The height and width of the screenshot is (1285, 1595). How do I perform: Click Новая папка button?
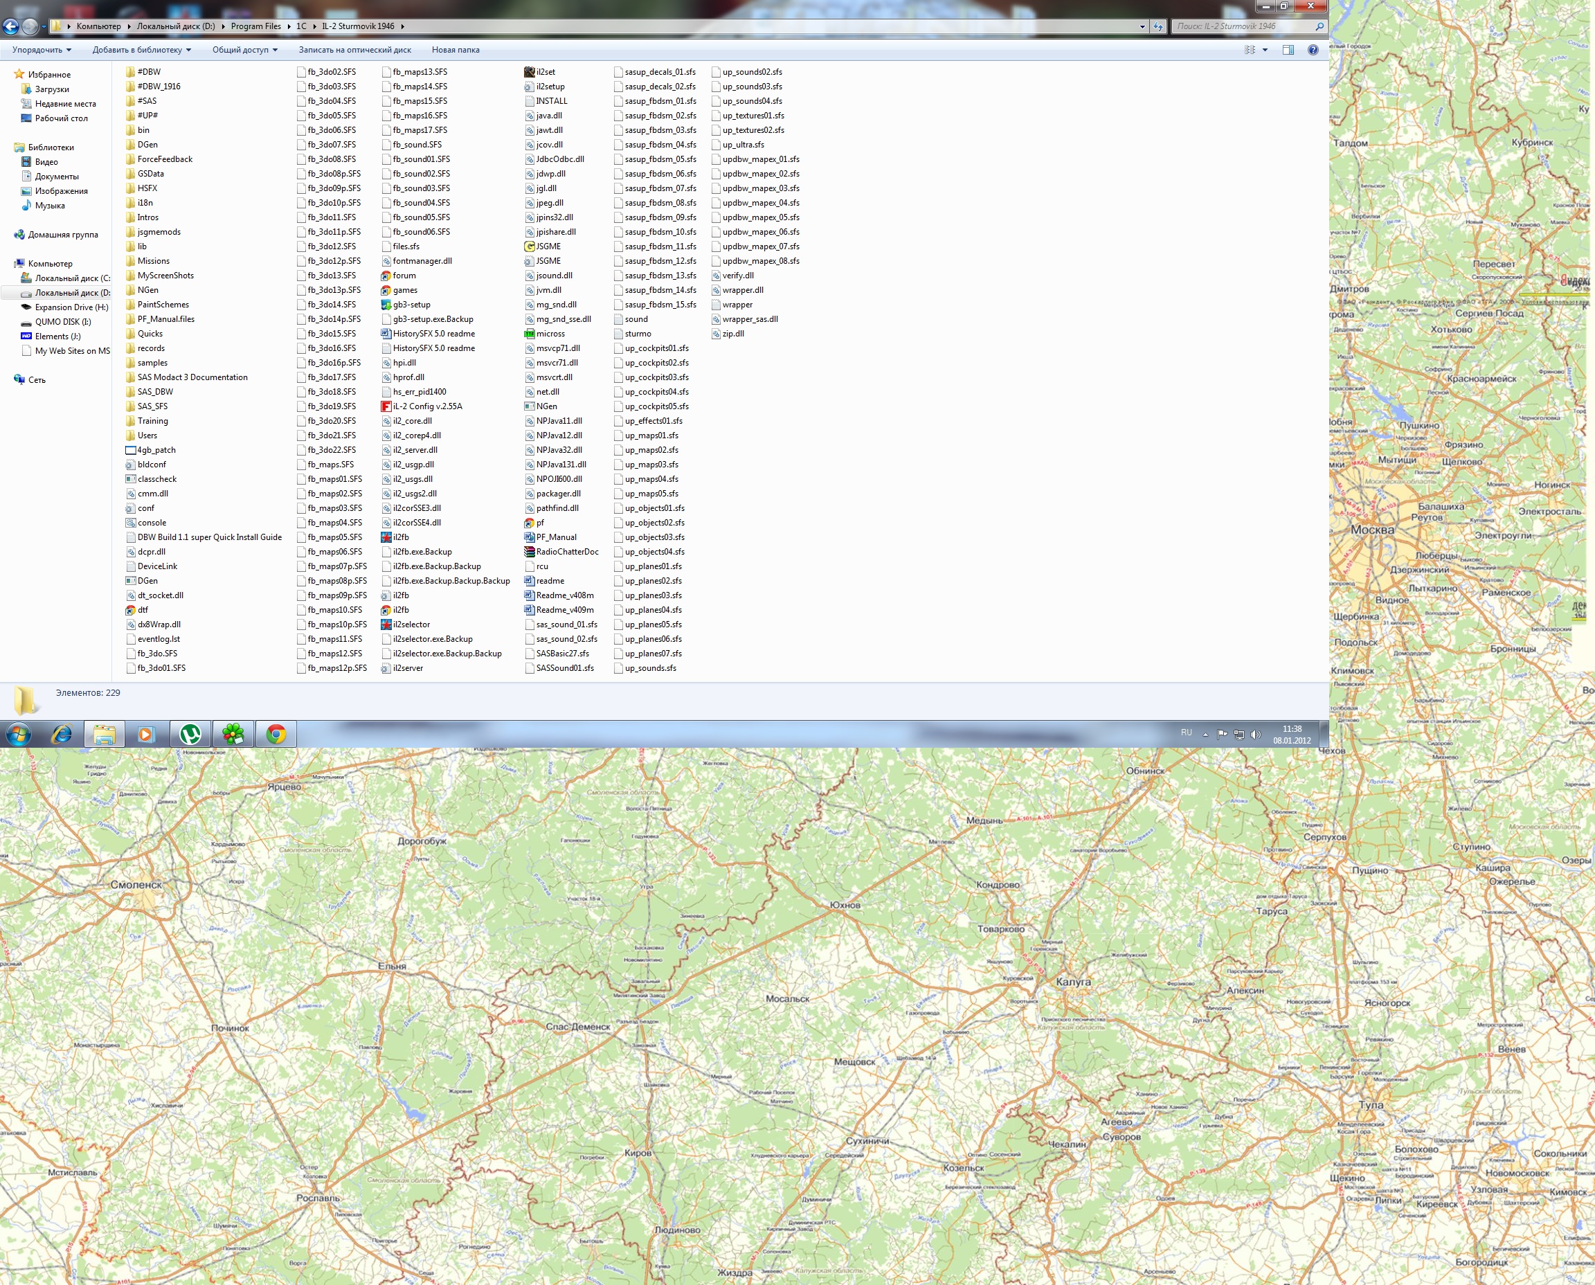point(456,50)
